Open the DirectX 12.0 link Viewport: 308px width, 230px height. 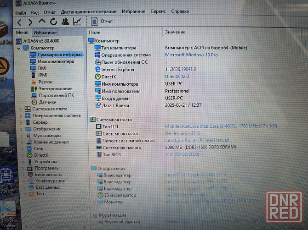point(177,77)
